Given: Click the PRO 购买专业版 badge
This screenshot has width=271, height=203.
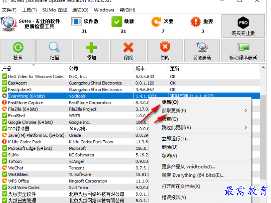Looking at the screenshot, I should 243,23.
